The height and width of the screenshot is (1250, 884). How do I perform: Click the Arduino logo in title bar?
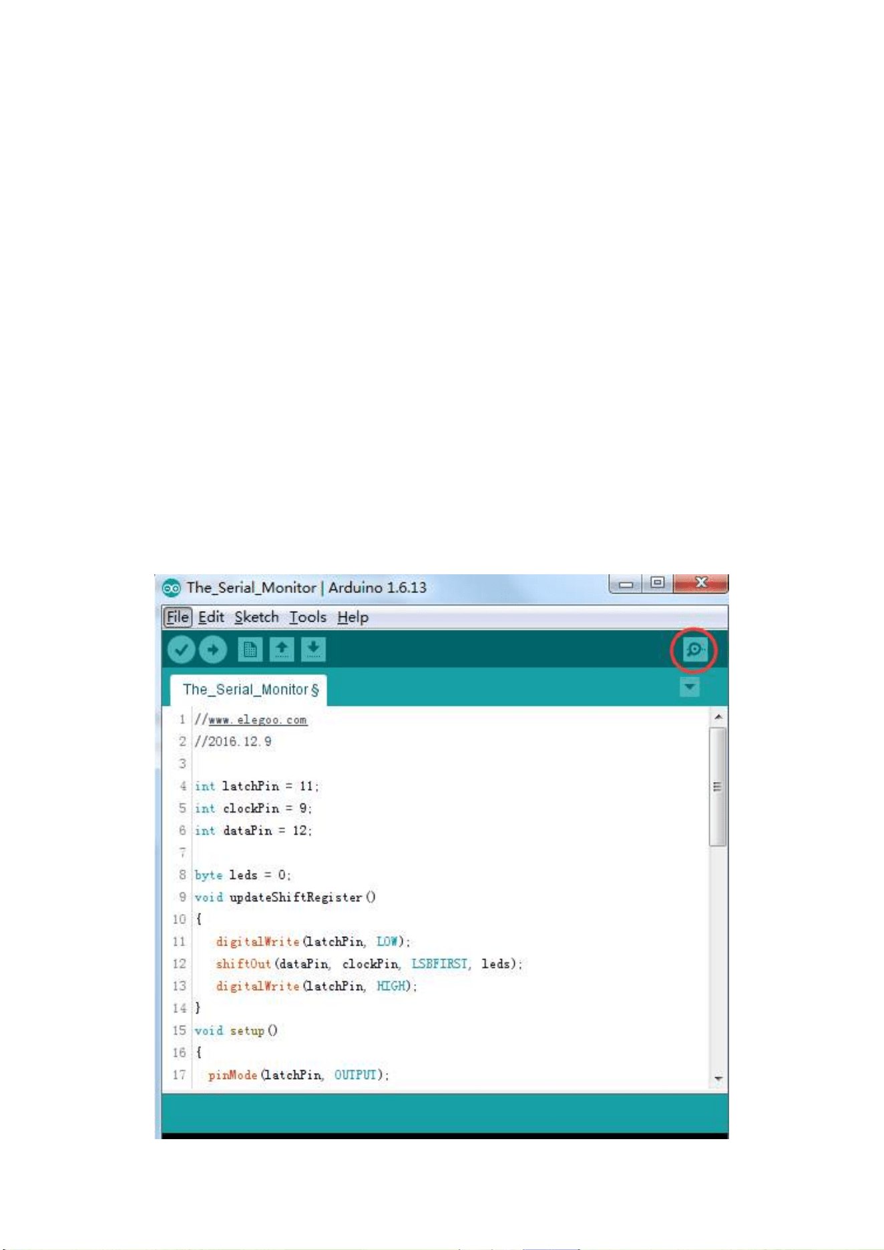(x=172, y=588)
